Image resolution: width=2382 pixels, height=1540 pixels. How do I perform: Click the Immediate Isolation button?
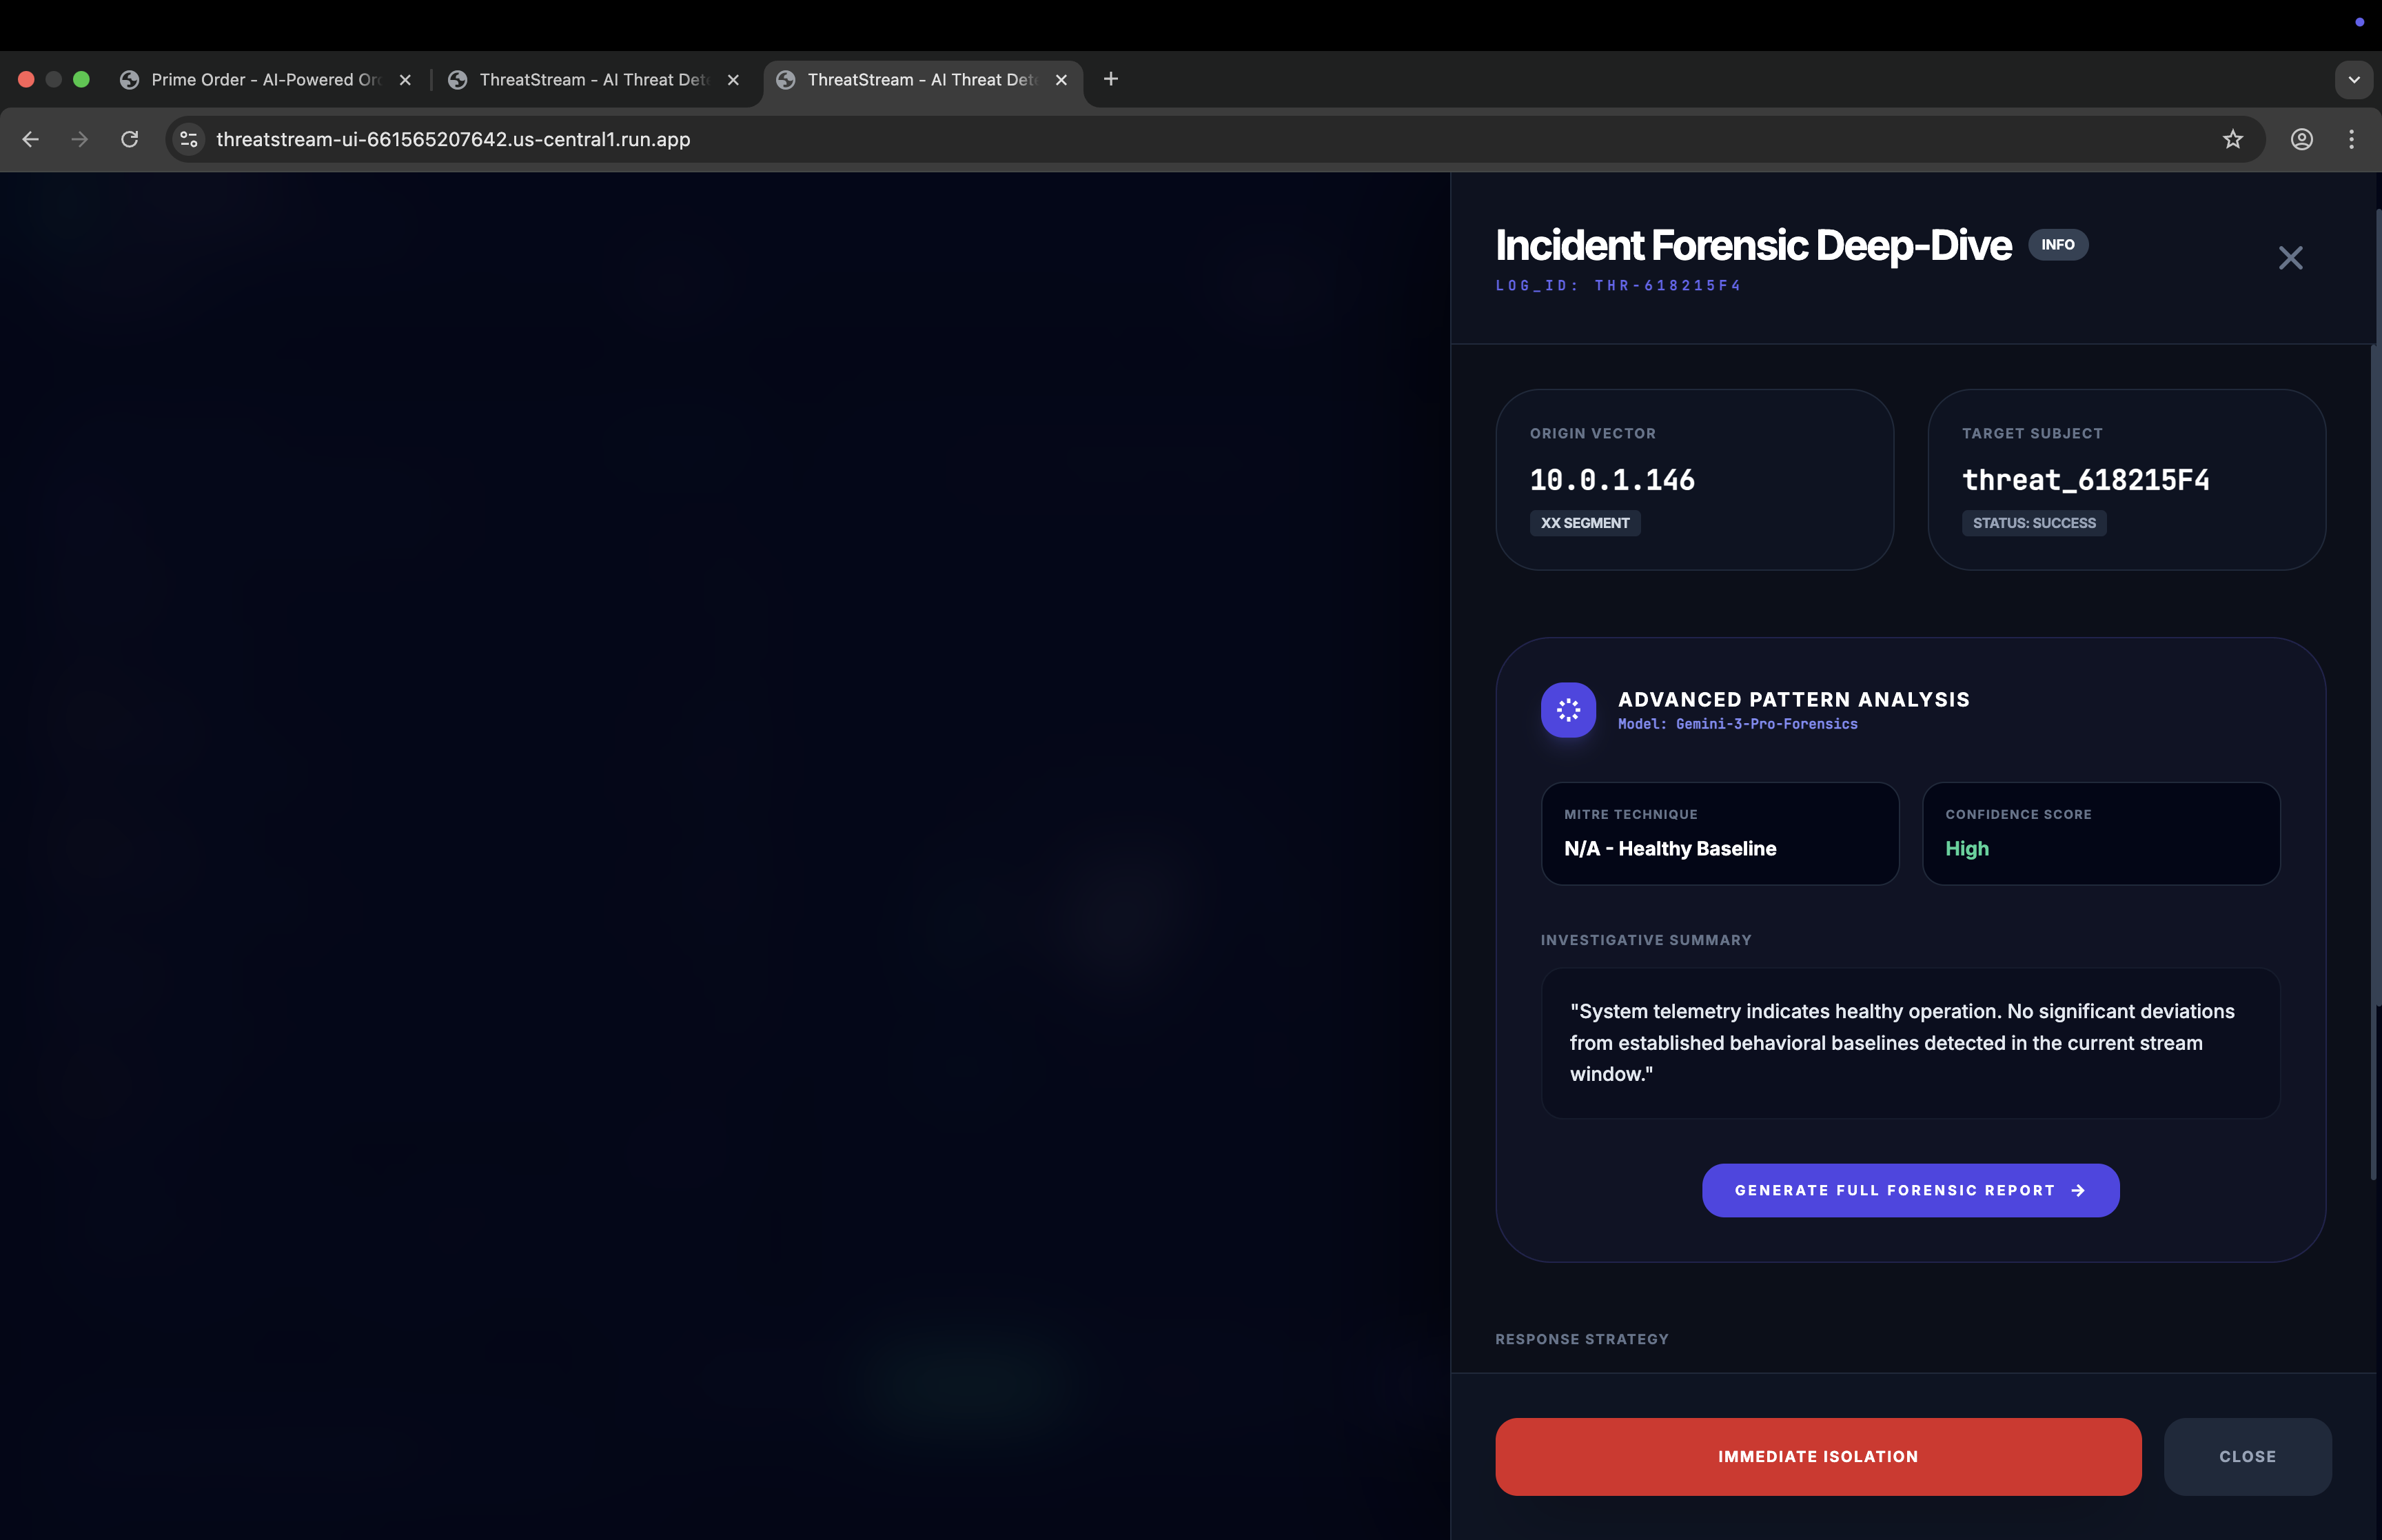click(x=1818, y=1456)
